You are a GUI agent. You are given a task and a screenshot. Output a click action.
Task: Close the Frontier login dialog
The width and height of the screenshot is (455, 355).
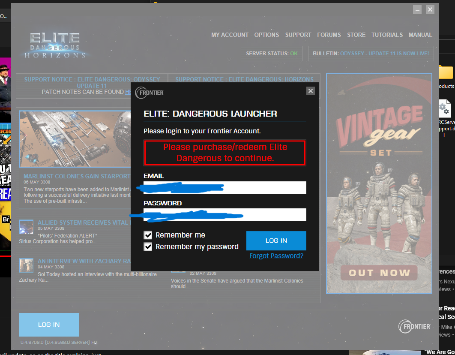click(x=311, y=91)
